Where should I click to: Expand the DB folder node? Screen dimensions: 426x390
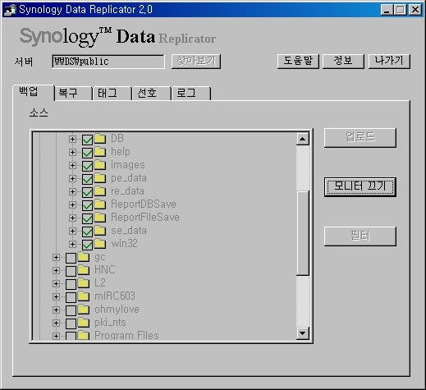coord(72,139)
